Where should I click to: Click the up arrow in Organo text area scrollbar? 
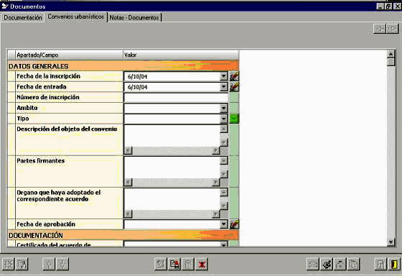[x=224, y=193]
